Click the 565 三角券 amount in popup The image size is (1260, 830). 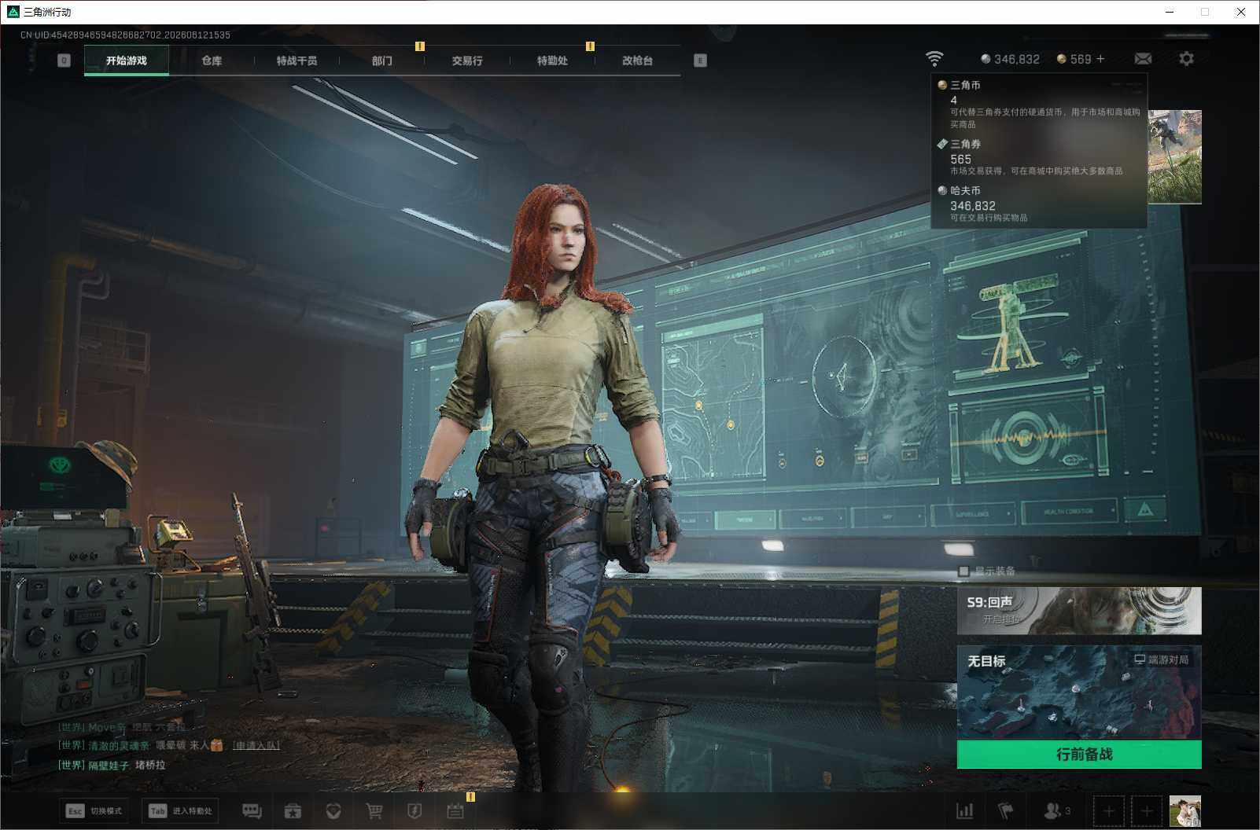click(x=960, y=159)
